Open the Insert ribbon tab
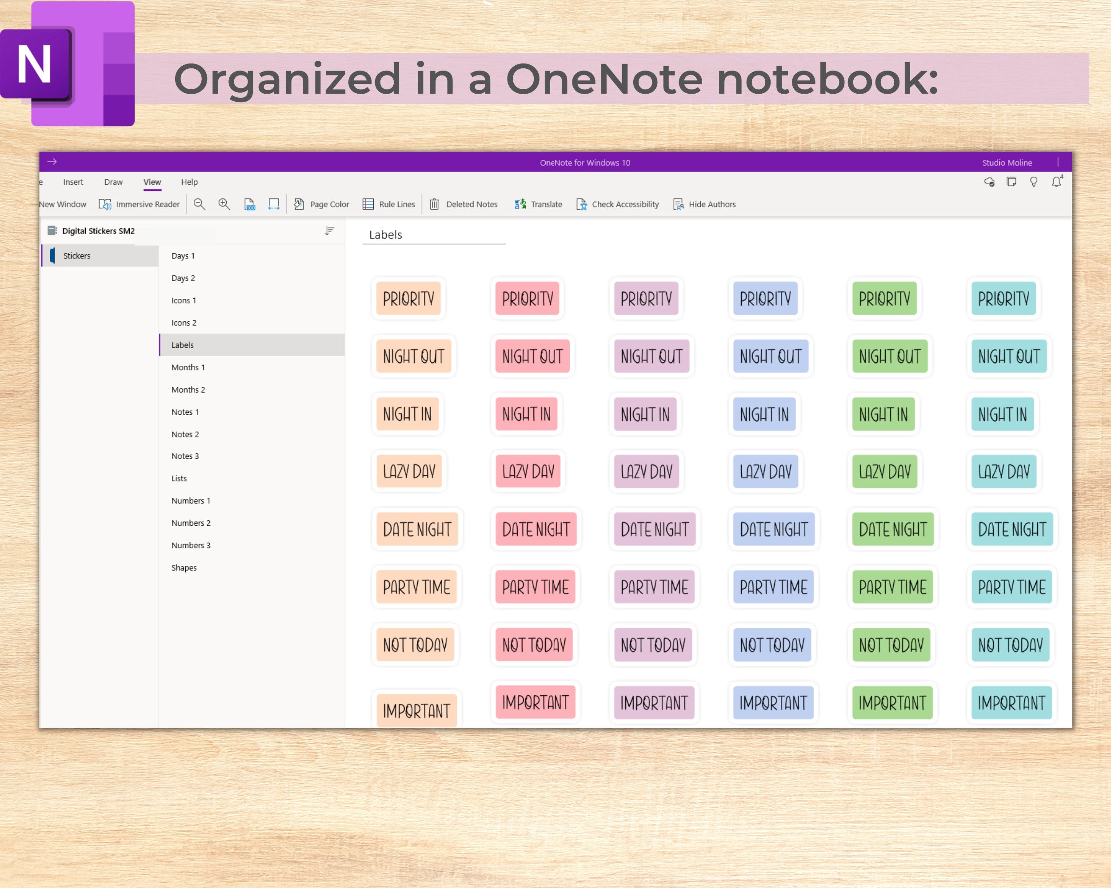Image resolution: width=1111 pixels, height=888 pixels. [x=72, y=182]
